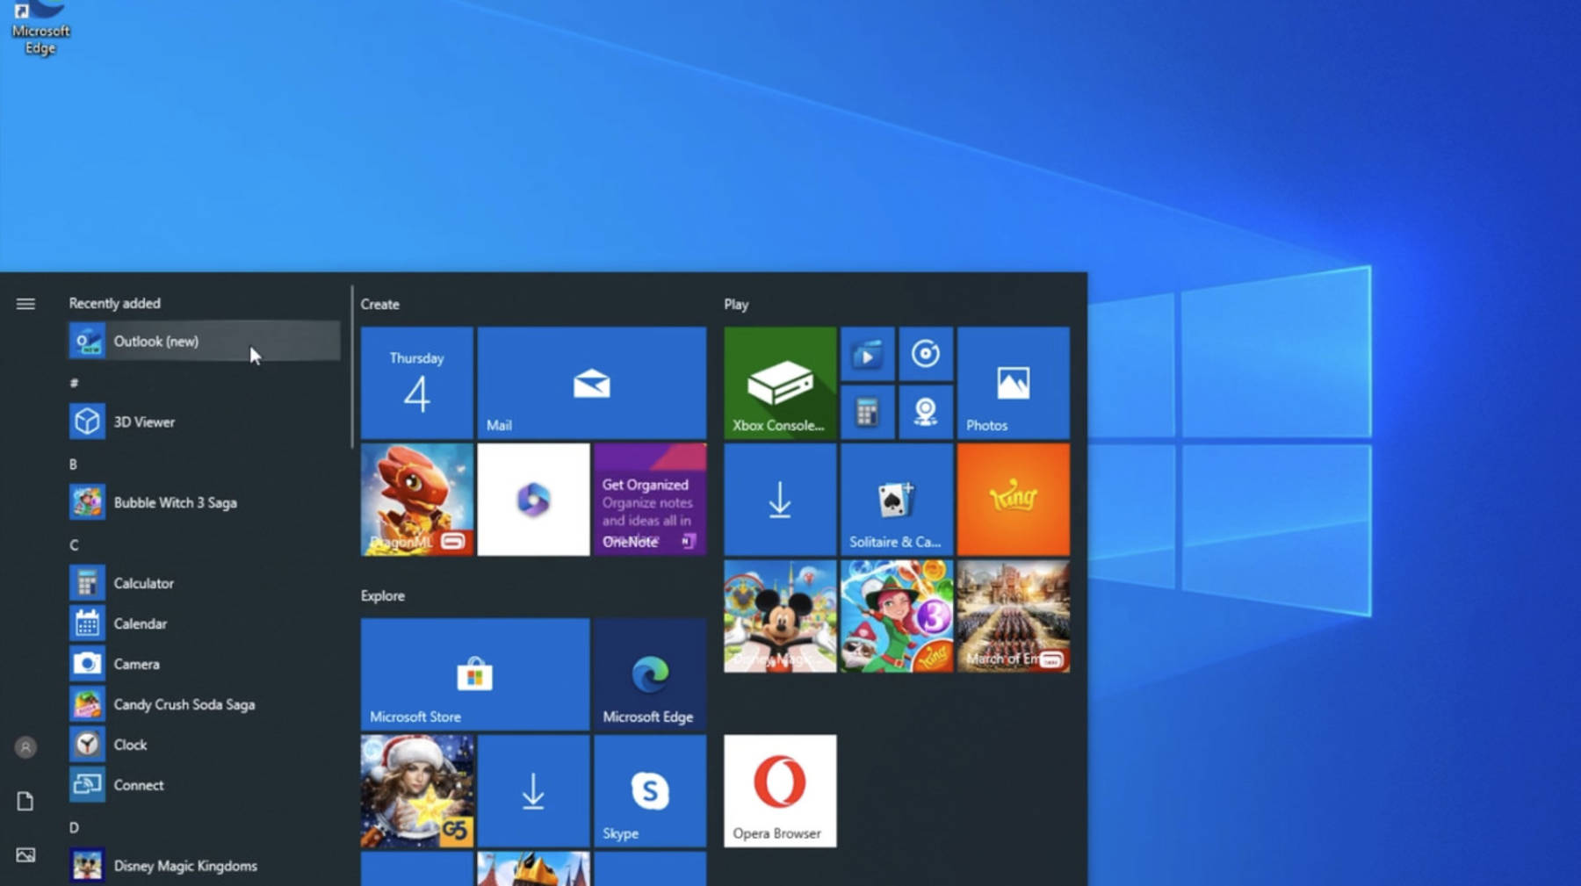Open Candy Crush Soda Saga
This screenshot has height=886, width=1581.
(204, 704)
